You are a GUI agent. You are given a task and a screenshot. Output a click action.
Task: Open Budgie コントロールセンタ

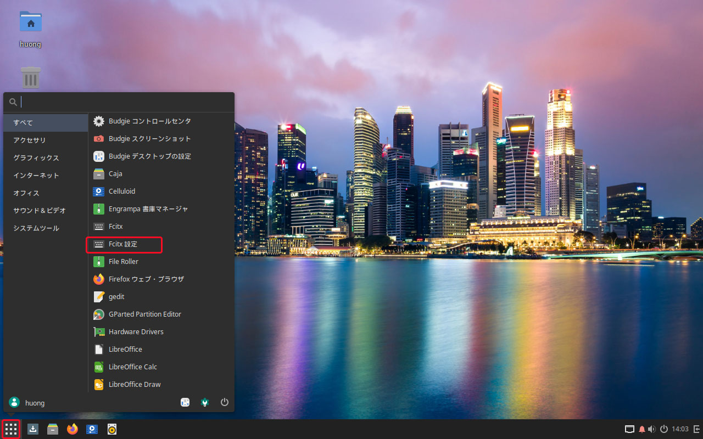click(149, 121)
